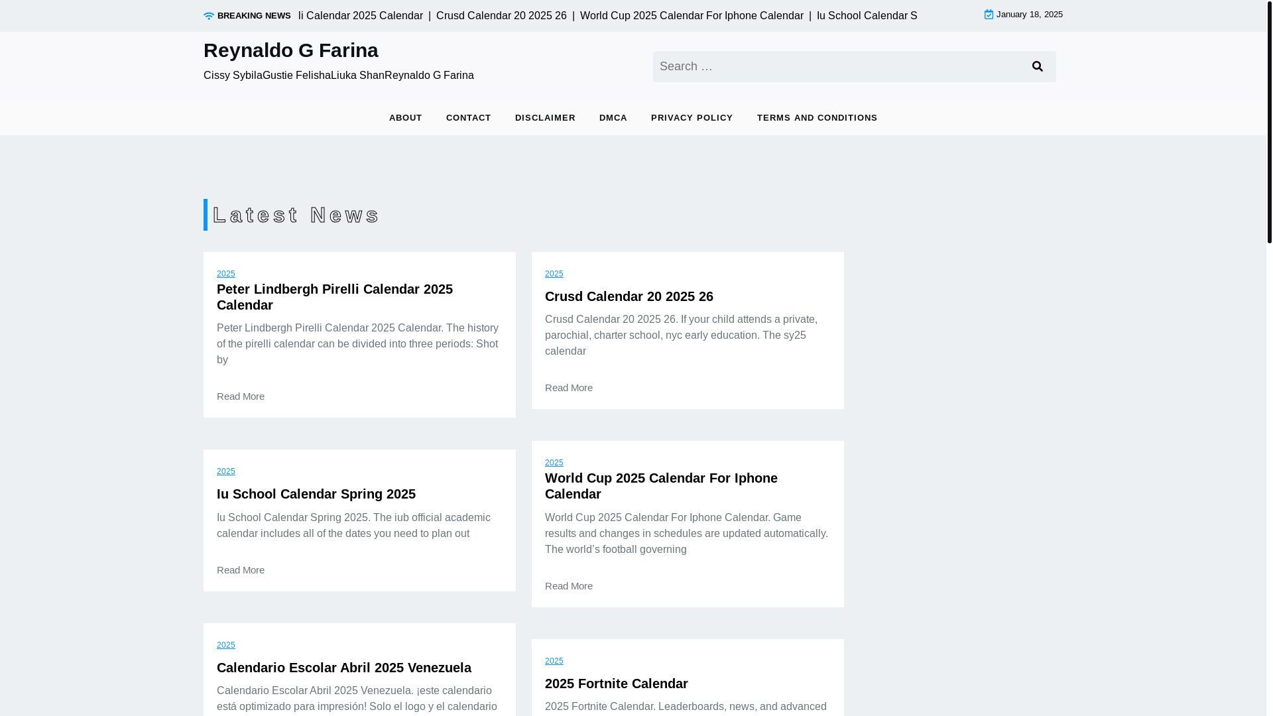This screenshot has height=716, width=1273.
Task: Open Peter Lindbergh Pirelli Calendar 2025 article
Action: click(334, 297)
